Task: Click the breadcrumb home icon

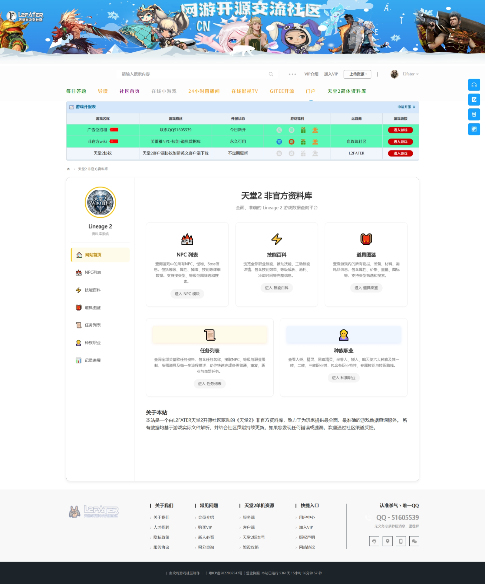Action: click(68, 169)
